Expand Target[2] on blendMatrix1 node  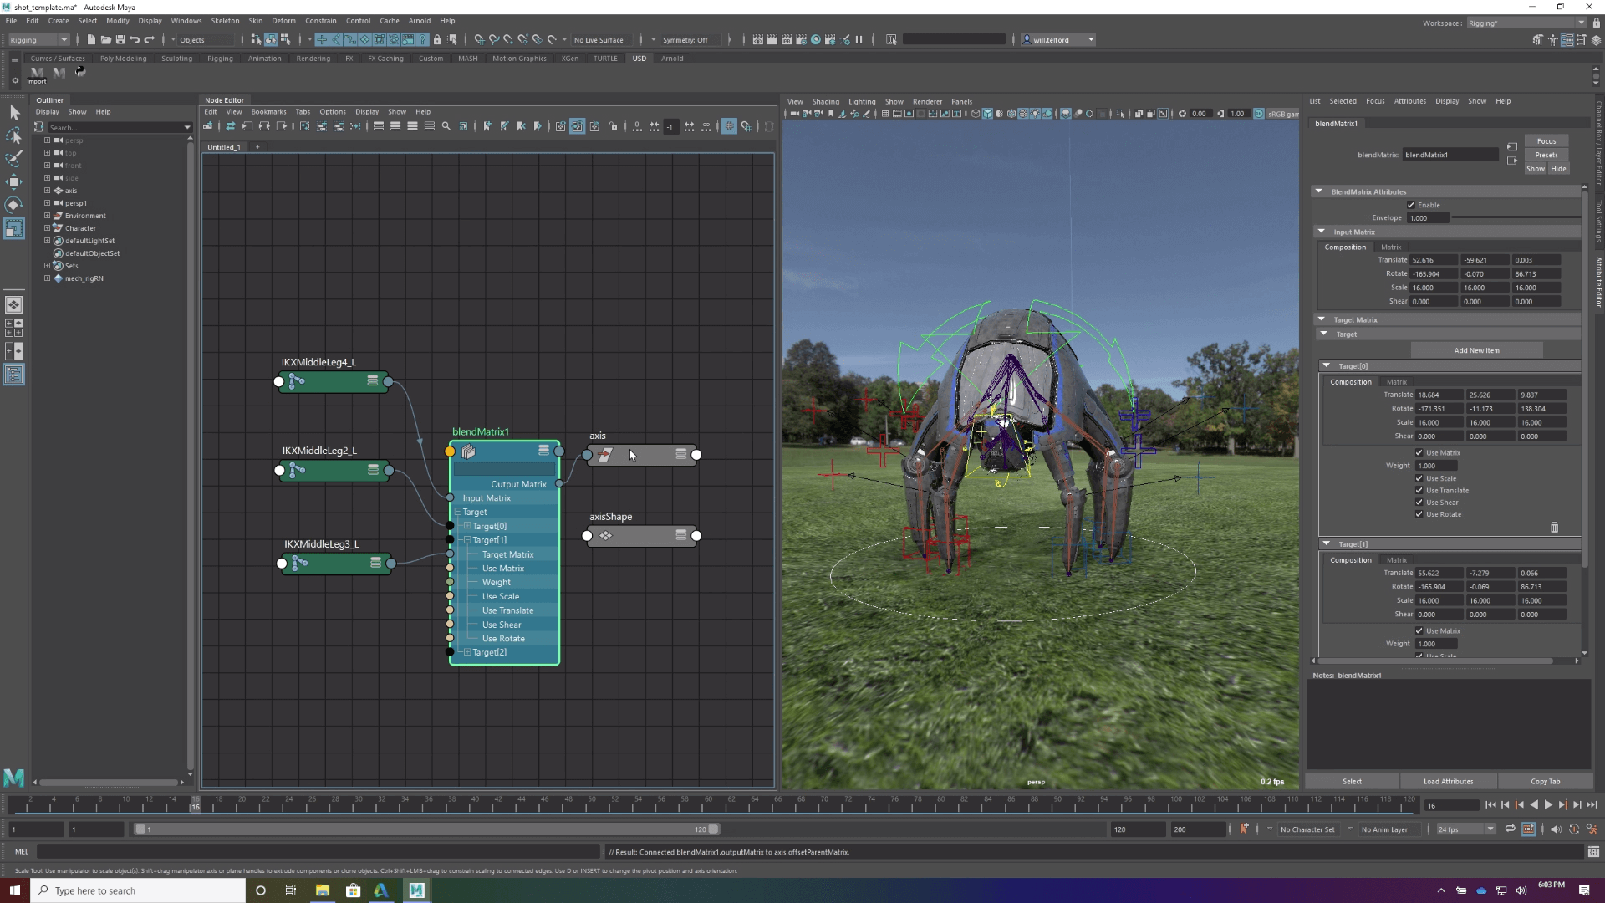coord(467,652)
